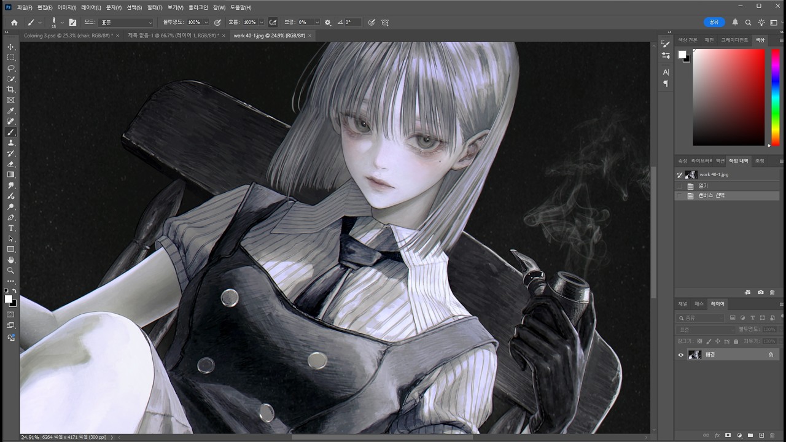
Task: Toggle visibility of the 배경 layer
Action: tap(680, 355)
